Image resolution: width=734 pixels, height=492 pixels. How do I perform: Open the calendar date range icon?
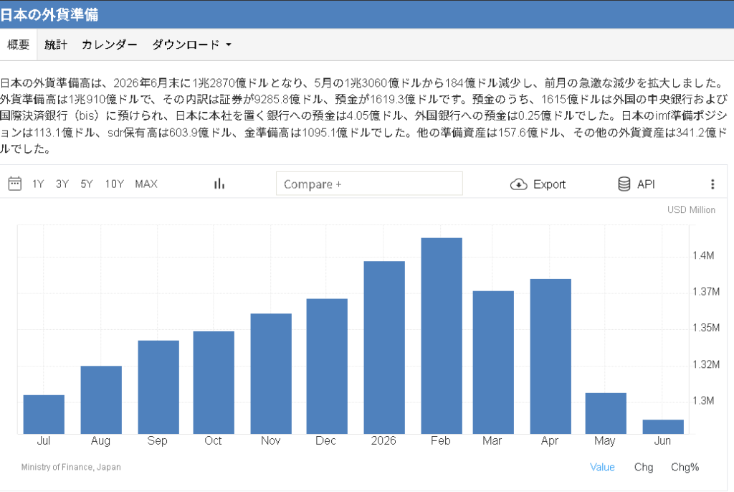coord(15,184)
